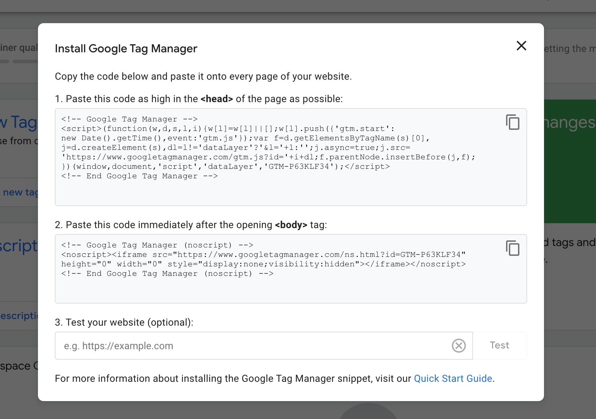Clear the test website URL field
The image size is (596, 419).
[459, 346]
